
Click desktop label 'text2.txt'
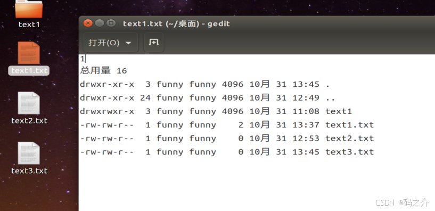pyautogui.click(x=29, y=121)
